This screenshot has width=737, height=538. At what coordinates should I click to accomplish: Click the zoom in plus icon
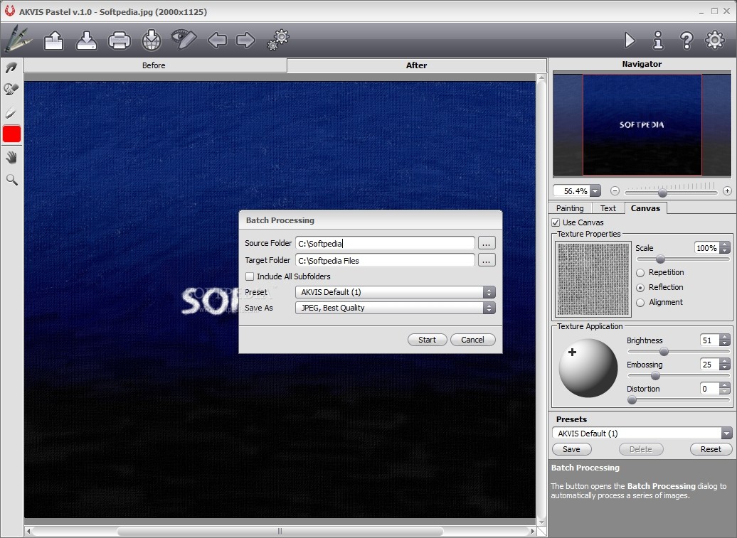point(727,190)
